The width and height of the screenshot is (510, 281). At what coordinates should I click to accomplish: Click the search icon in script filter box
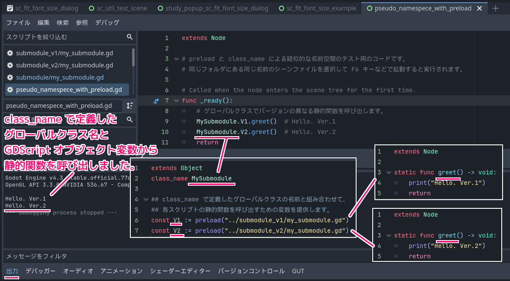(129, 37)
